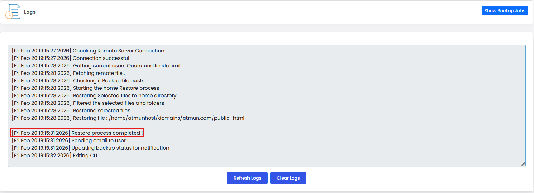Click the restored public_html file path line

click(x=128, y=118)
